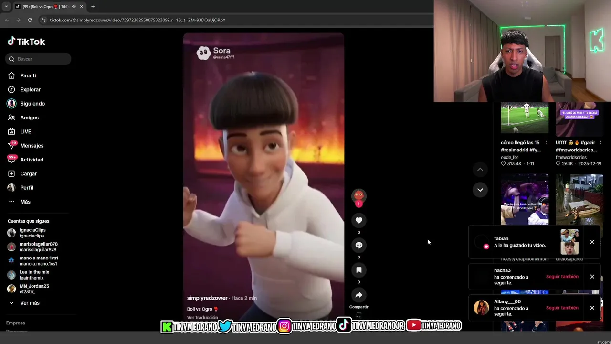Viewport: 611px width, 344px height.
Task: Open video thumbnail in fabian notification
Action: (x=569, y=242)
